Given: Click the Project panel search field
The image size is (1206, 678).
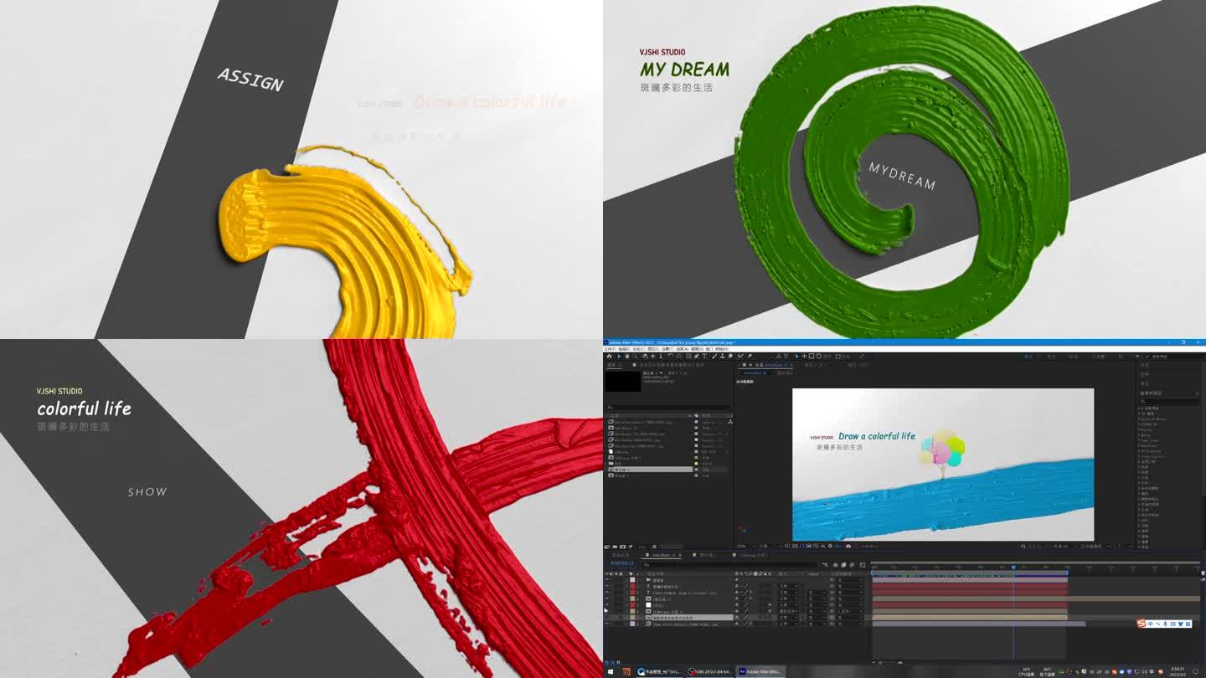Looking at the screenshot, I should point(668,407).
